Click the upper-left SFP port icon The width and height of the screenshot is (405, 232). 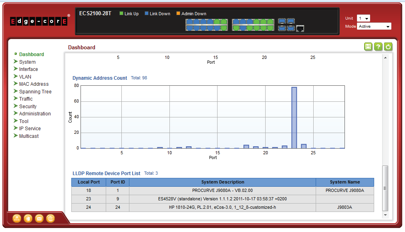[282, 21]
